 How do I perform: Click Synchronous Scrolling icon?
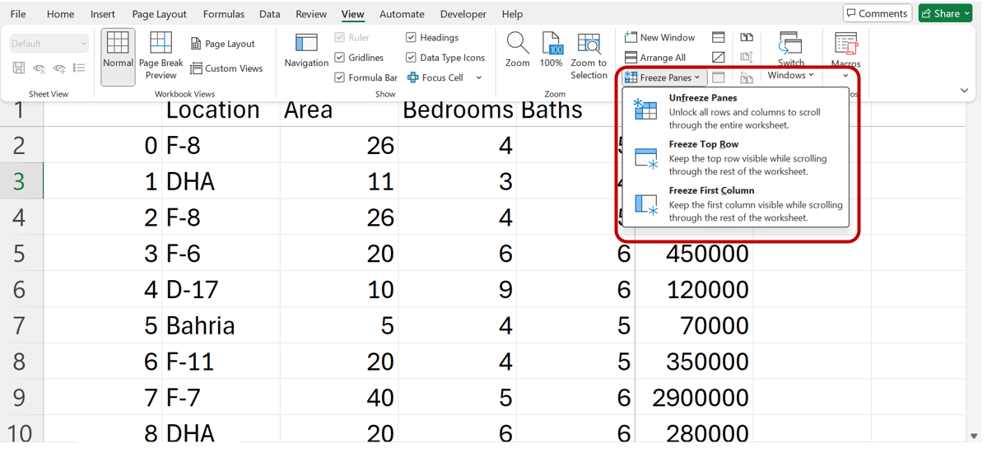pos(747,58)
